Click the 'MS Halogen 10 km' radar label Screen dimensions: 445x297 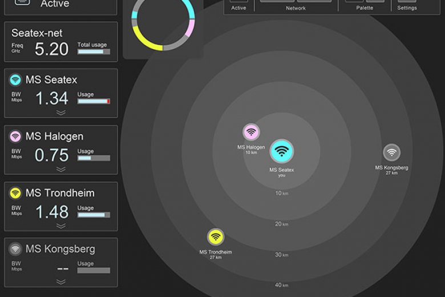coord(251,150)
